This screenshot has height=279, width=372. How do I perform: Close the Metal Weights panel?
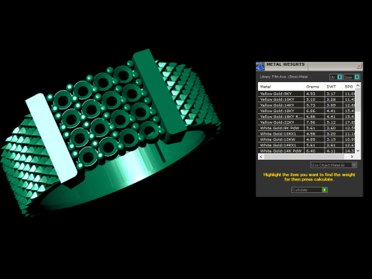[359, 66]
